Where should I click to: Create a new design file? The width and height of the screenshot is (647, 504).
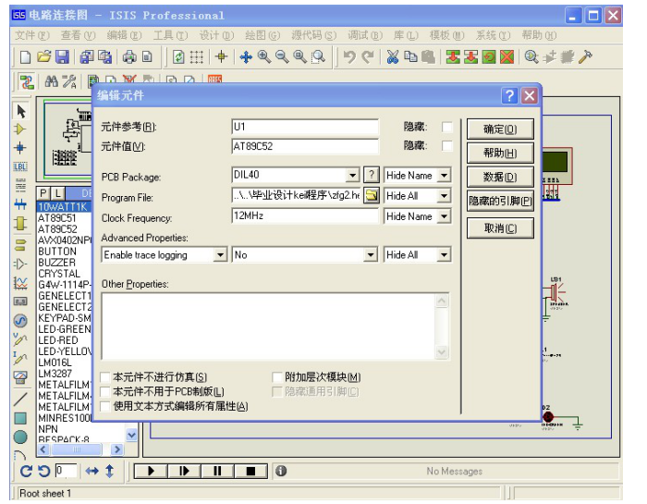pos(25,57)
